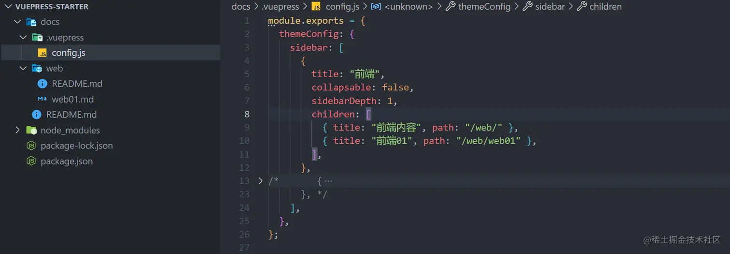The height and width of the screenshot is (254, 730).
Task: Click the wrench icon before themeConfig breadcrumb
Action: click(x=450, y=6)
